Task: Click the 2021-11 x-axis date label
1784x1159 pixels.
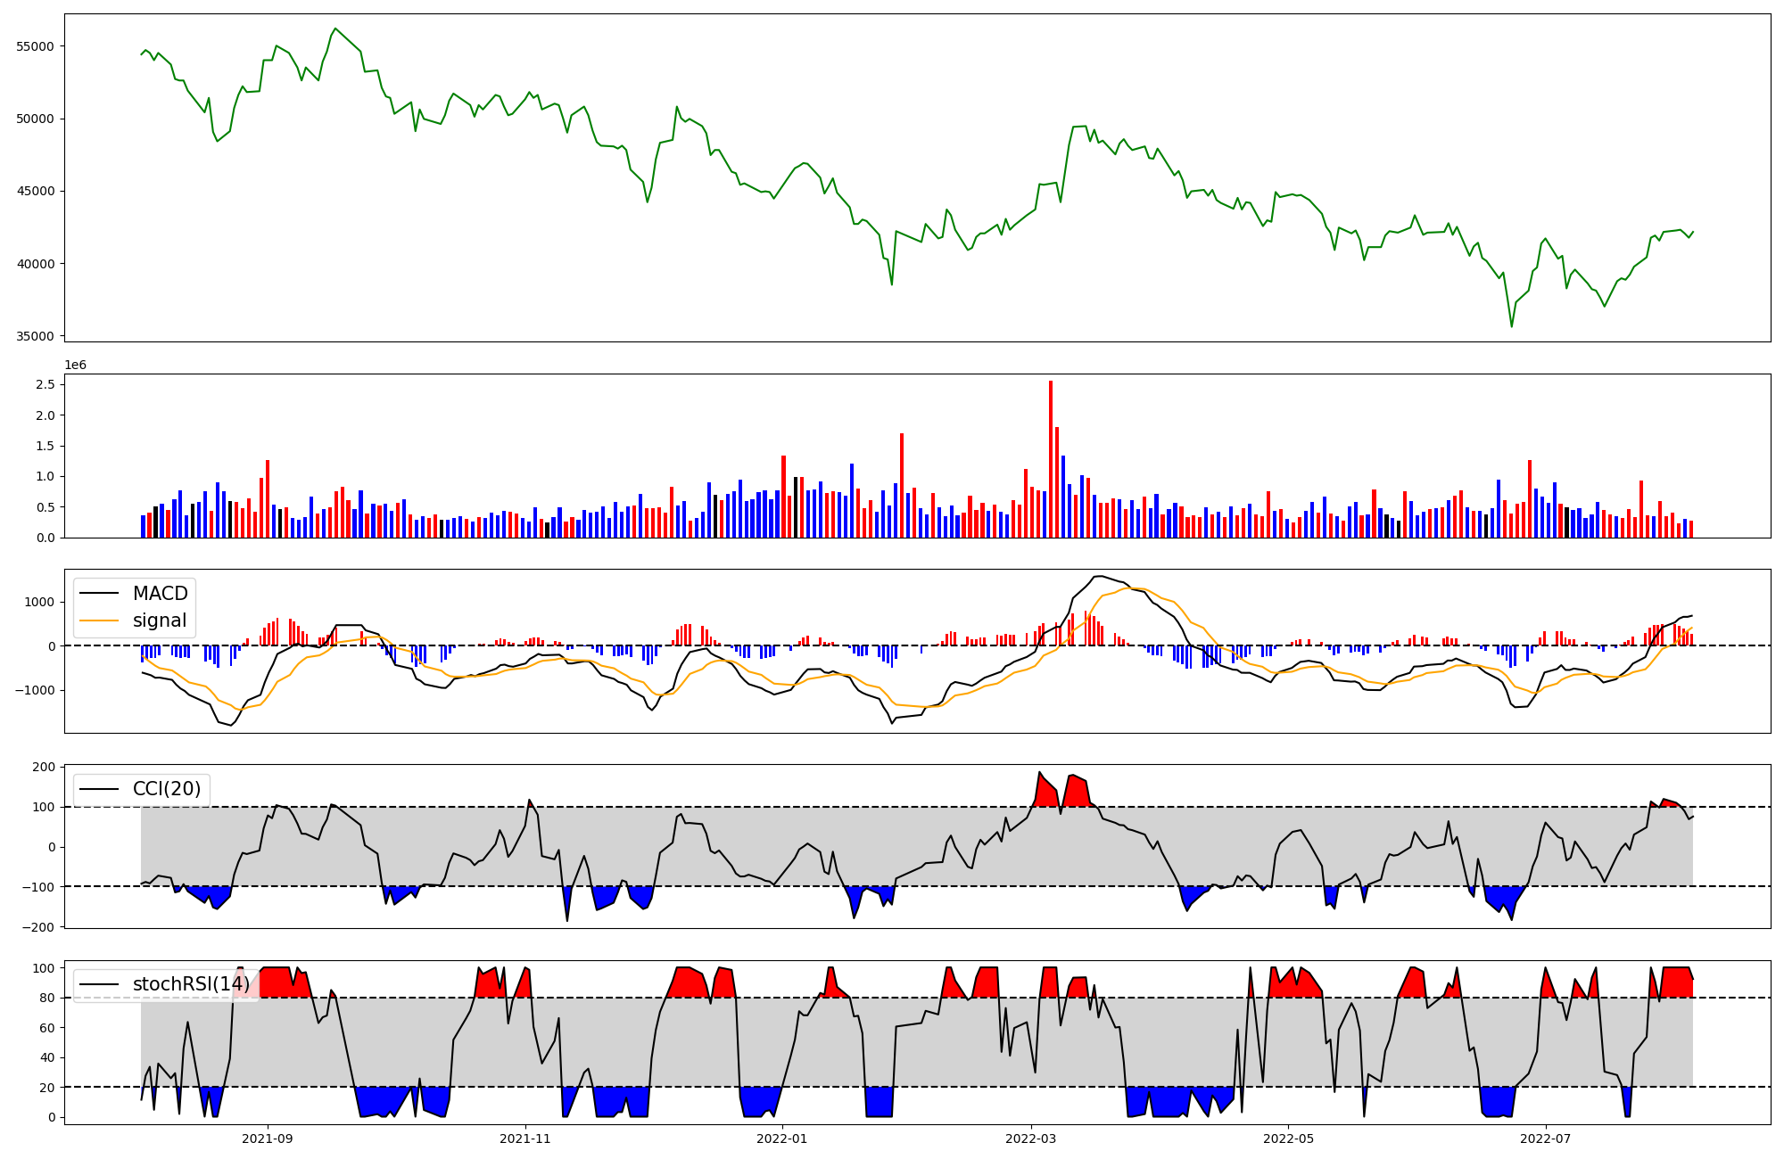Action: tap(525, 1138)
